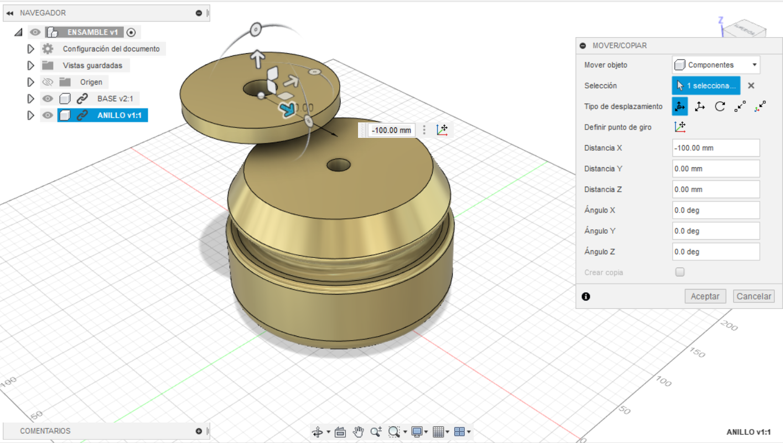The image size is (783, 443).
Task: Clear the selection with the X icon
Action: pos(751,86)
